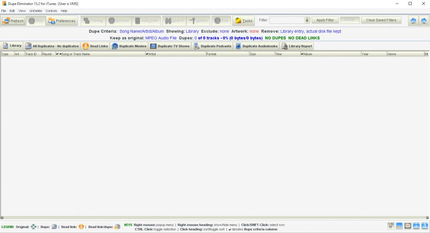Open the File menu

[4, 11]
